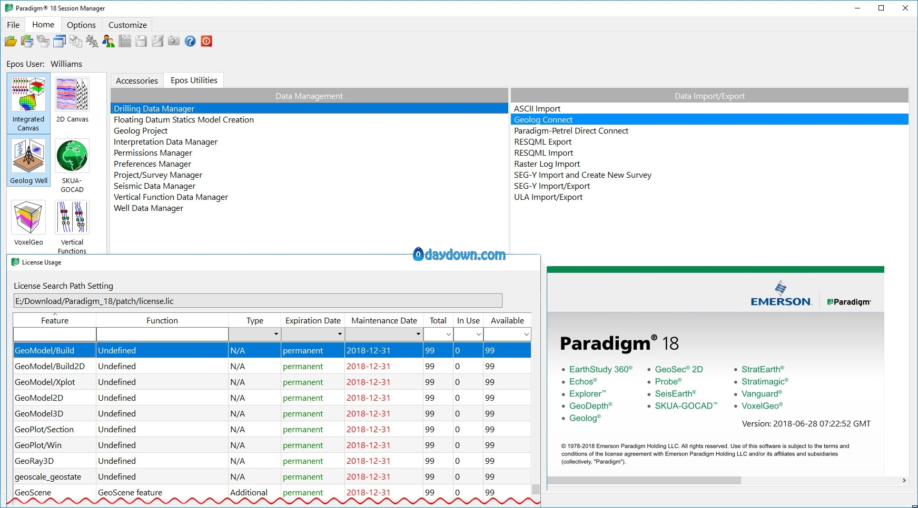Launch the Integrated Canvas application
Viewport: 918px width, 508px height.
pos(28,104)
